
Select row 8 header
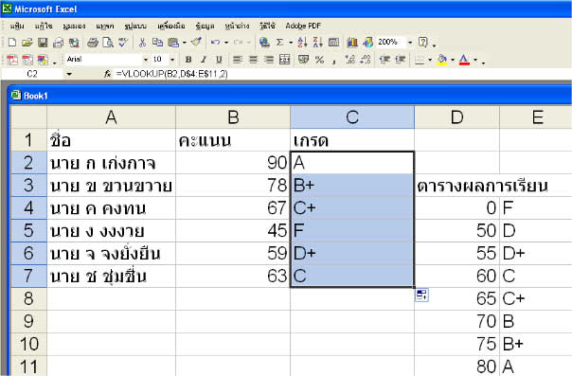28,298
